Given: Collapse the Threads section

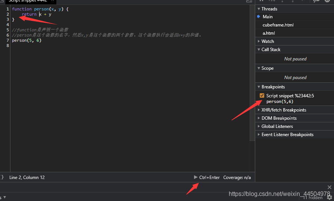Looking at the screenshot, I should pos(294,9).
